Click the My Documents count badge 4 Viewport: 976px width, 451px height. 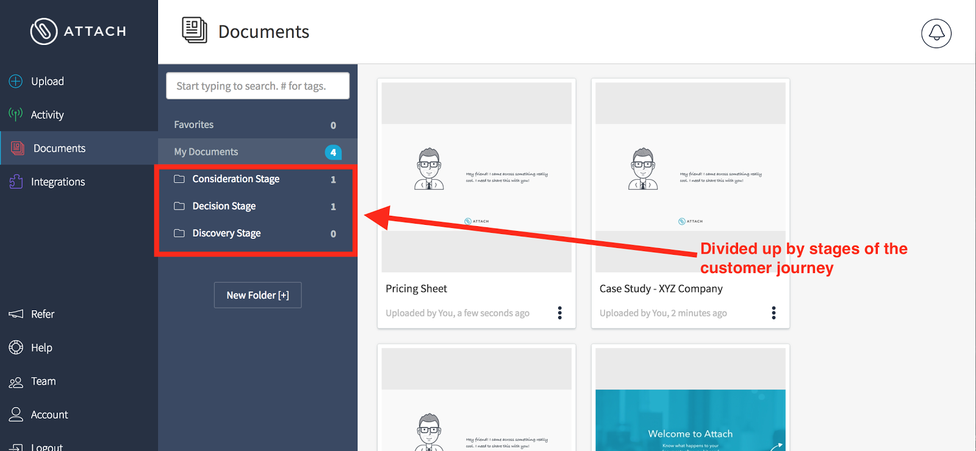point(333,152)
